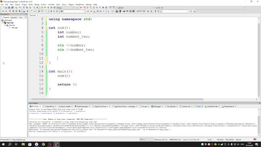The width and height of the screenshot is (261, 147).
Task: Select test.cpp in the project tree
Action: (15, 28)
